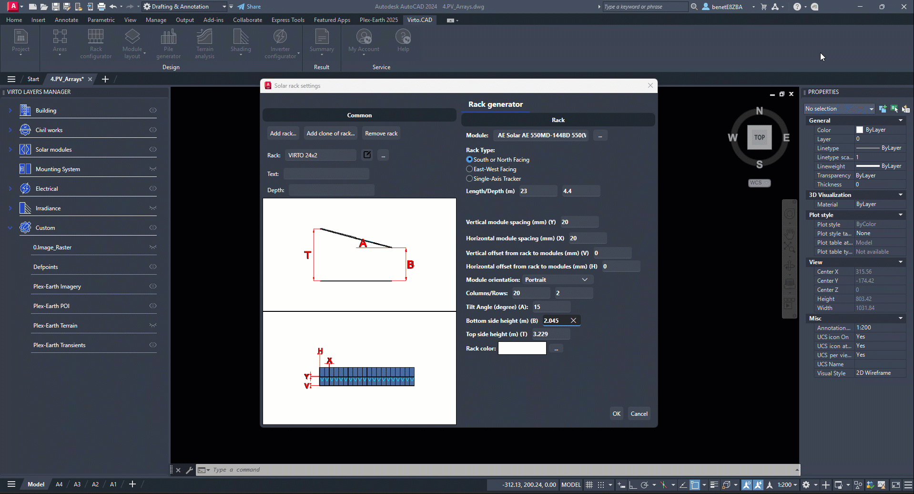914x494 pixels.
Task: Expand the Electrical layer group
Action: (10, 188)
